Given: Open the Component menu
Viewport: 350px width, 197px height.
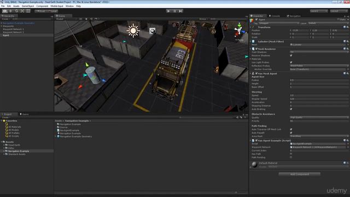Looking at the screenshot, I should (42, 6).
